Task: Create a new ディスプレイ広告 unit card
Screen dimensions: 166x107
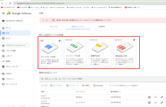Action: 50,52
